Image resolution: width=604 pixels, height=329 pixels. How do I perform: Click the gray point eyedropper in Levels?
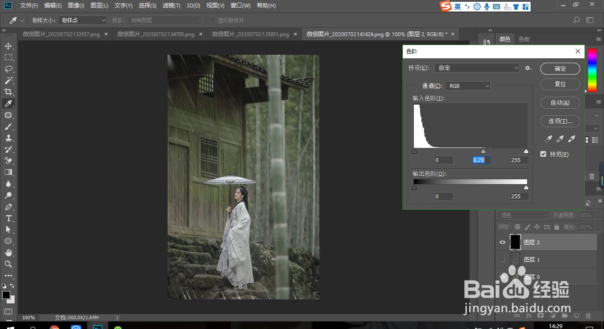pos(560,139)
